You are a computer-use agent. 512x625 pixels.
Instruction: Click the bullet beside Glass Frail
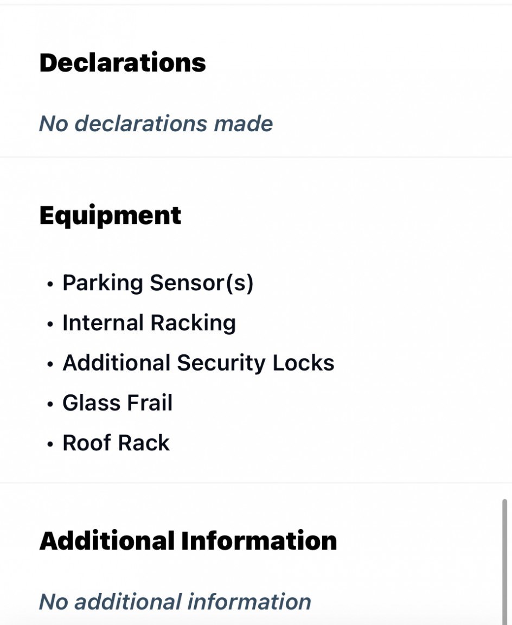50,404
